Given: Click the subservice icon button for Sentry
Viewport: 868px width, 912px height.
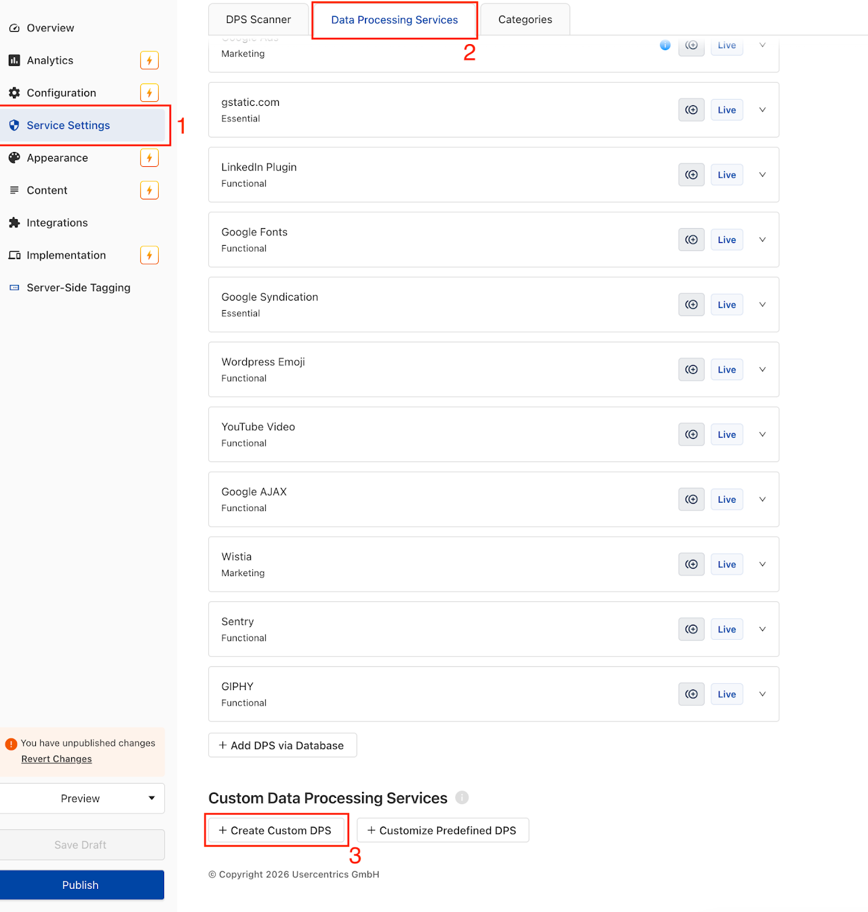Looking at the screenshot, I should click(691, 629).
